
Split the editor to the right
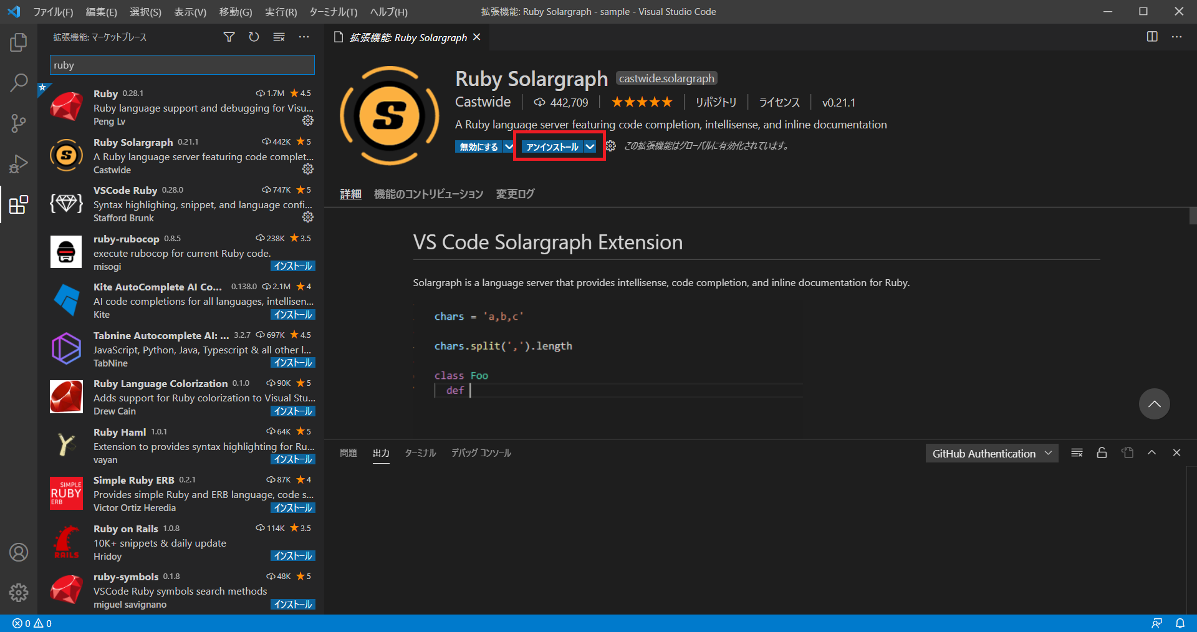1152,37
